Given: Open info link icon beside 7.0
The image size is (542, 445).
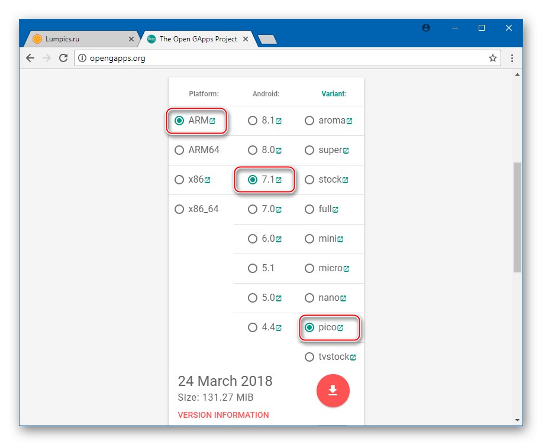Looking at the screenshot, I should [x=279, y=210].
